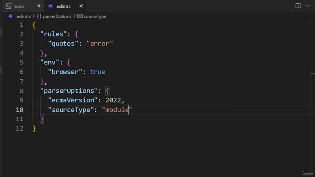Click the "sourceType" key in the editor
Screen dimensions: 315x177
pos(71,110)
